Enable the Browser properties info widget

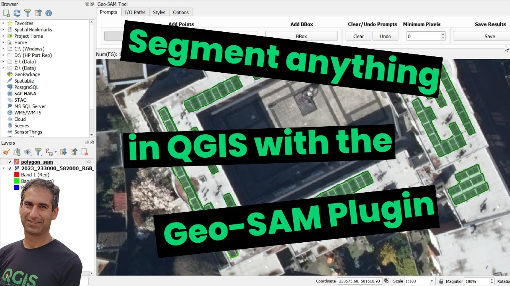click(49, 13)
